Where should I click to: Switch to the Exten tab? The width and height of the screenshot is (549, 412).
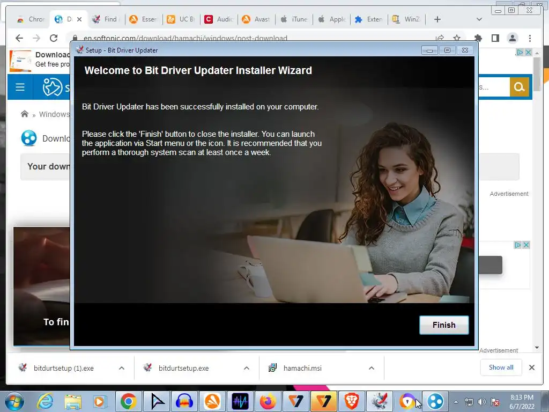click(x=369, y=19)
